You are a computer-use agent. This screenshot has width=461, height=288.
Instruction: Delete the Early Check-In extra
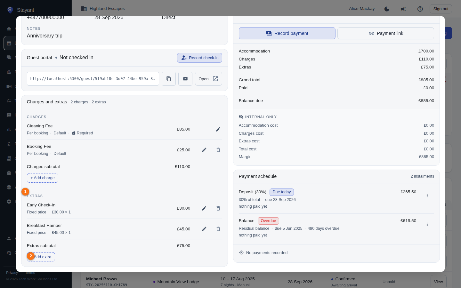click(218, 208)
